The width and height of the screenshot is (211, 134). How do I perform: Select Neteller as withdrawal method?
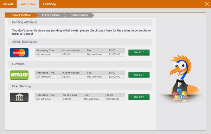tap(139, 75)
